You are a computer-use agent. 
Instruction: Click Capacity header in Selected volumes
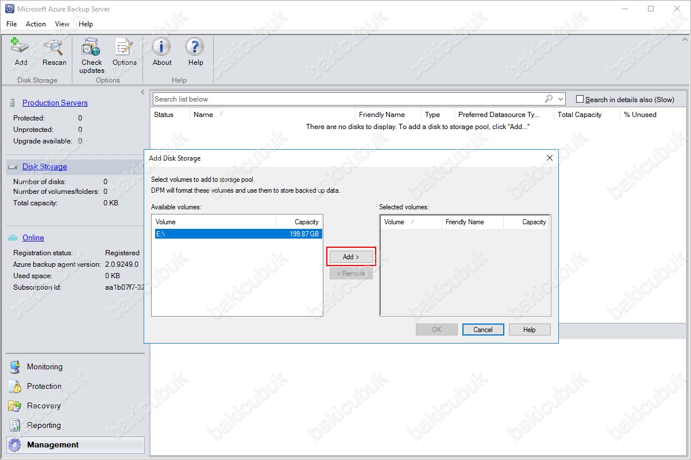[526, 222]
